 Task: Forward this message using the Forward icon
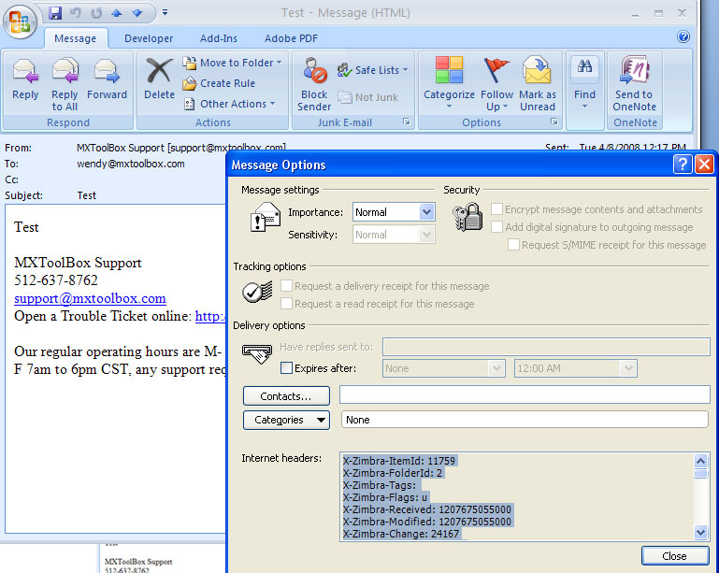(107, 73)
